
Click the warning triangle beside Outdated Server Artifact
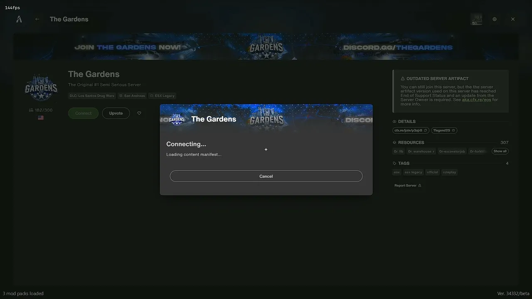pos(403,78)
